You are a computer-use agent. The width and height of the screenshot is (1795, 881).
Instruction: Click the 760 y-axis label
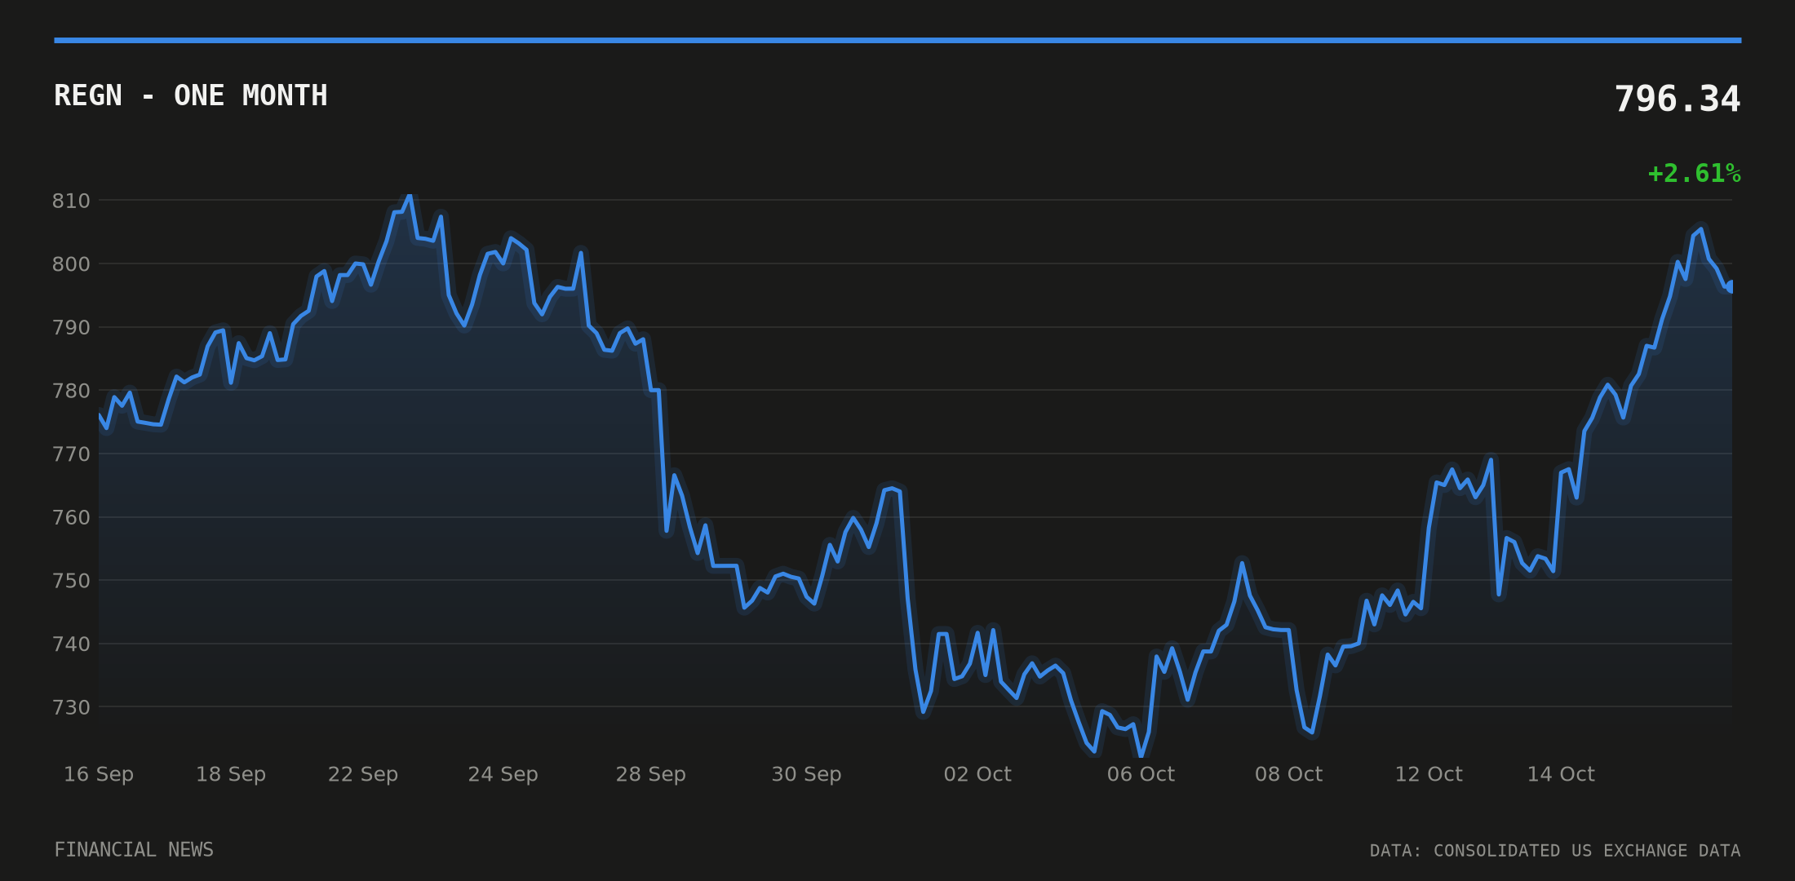[71, 518]
